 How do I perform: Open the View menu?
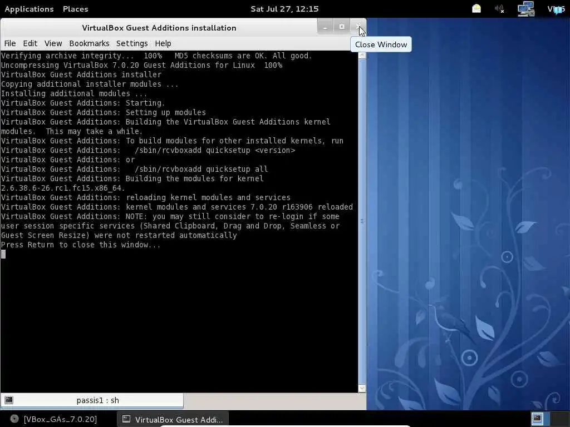[x=53, y=43]
